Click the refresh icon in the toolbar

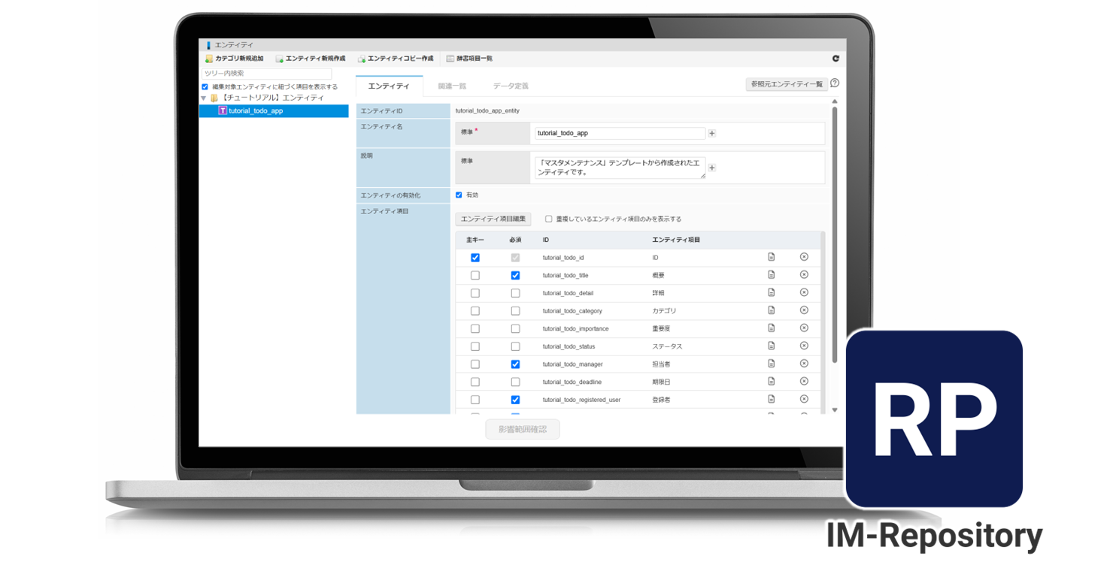coord(835,59)
